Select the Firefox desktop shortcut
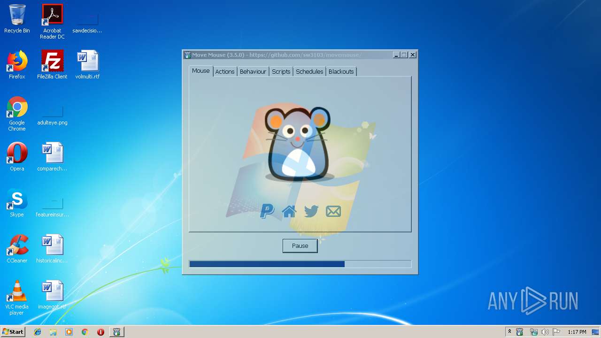Image resolution: width=601 pixels, height=338 pixels. coord(17,65)
